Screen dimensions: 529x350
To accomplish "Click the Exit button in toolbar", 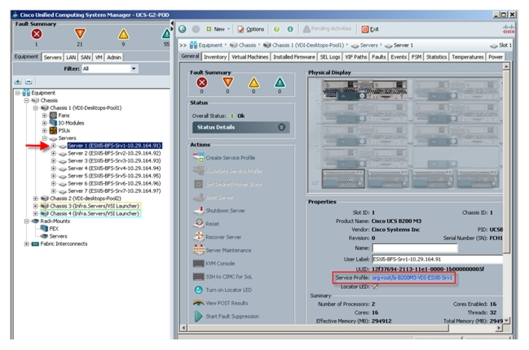I will point(370,29).
